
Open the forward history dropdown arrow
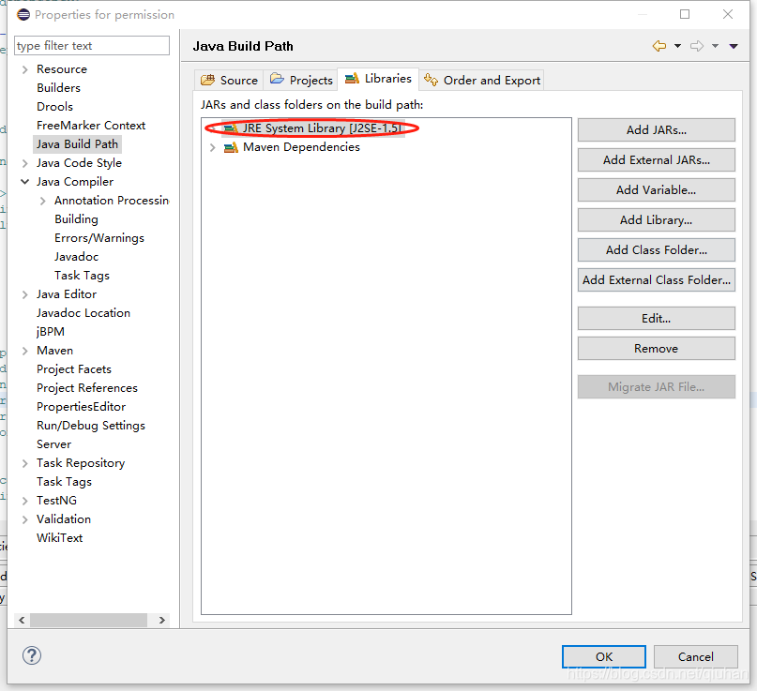715,46
